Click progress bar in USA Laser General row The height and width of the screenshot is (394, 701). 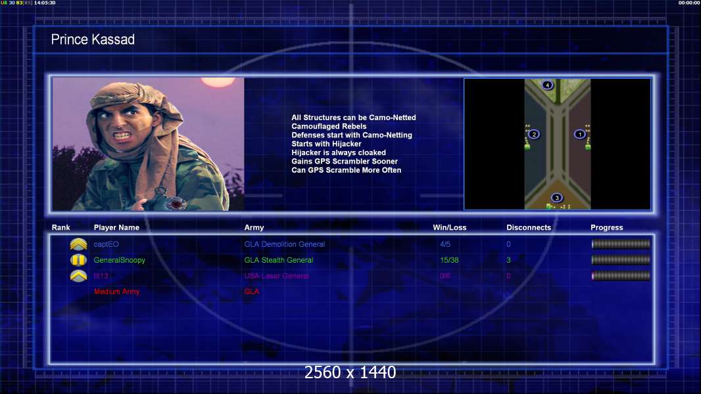pyautogui.click(x=621, y=276)
